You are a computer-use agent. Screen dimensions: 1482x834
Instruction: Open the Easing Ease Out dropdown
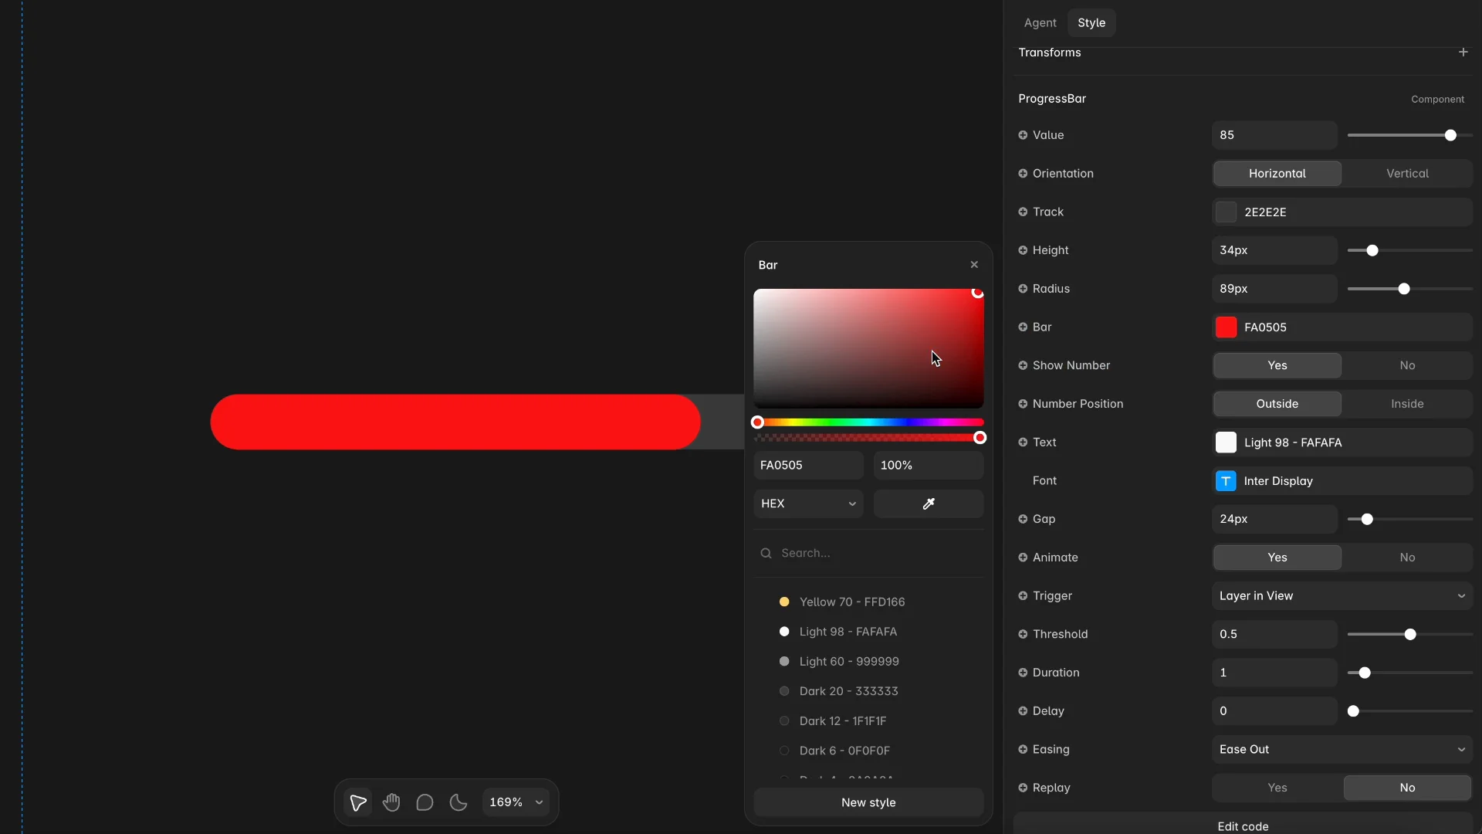coord(1342,749)
